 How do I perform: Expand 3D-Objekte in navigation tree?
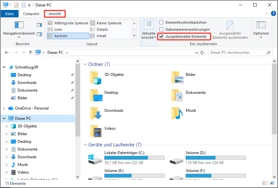point(6,126)
